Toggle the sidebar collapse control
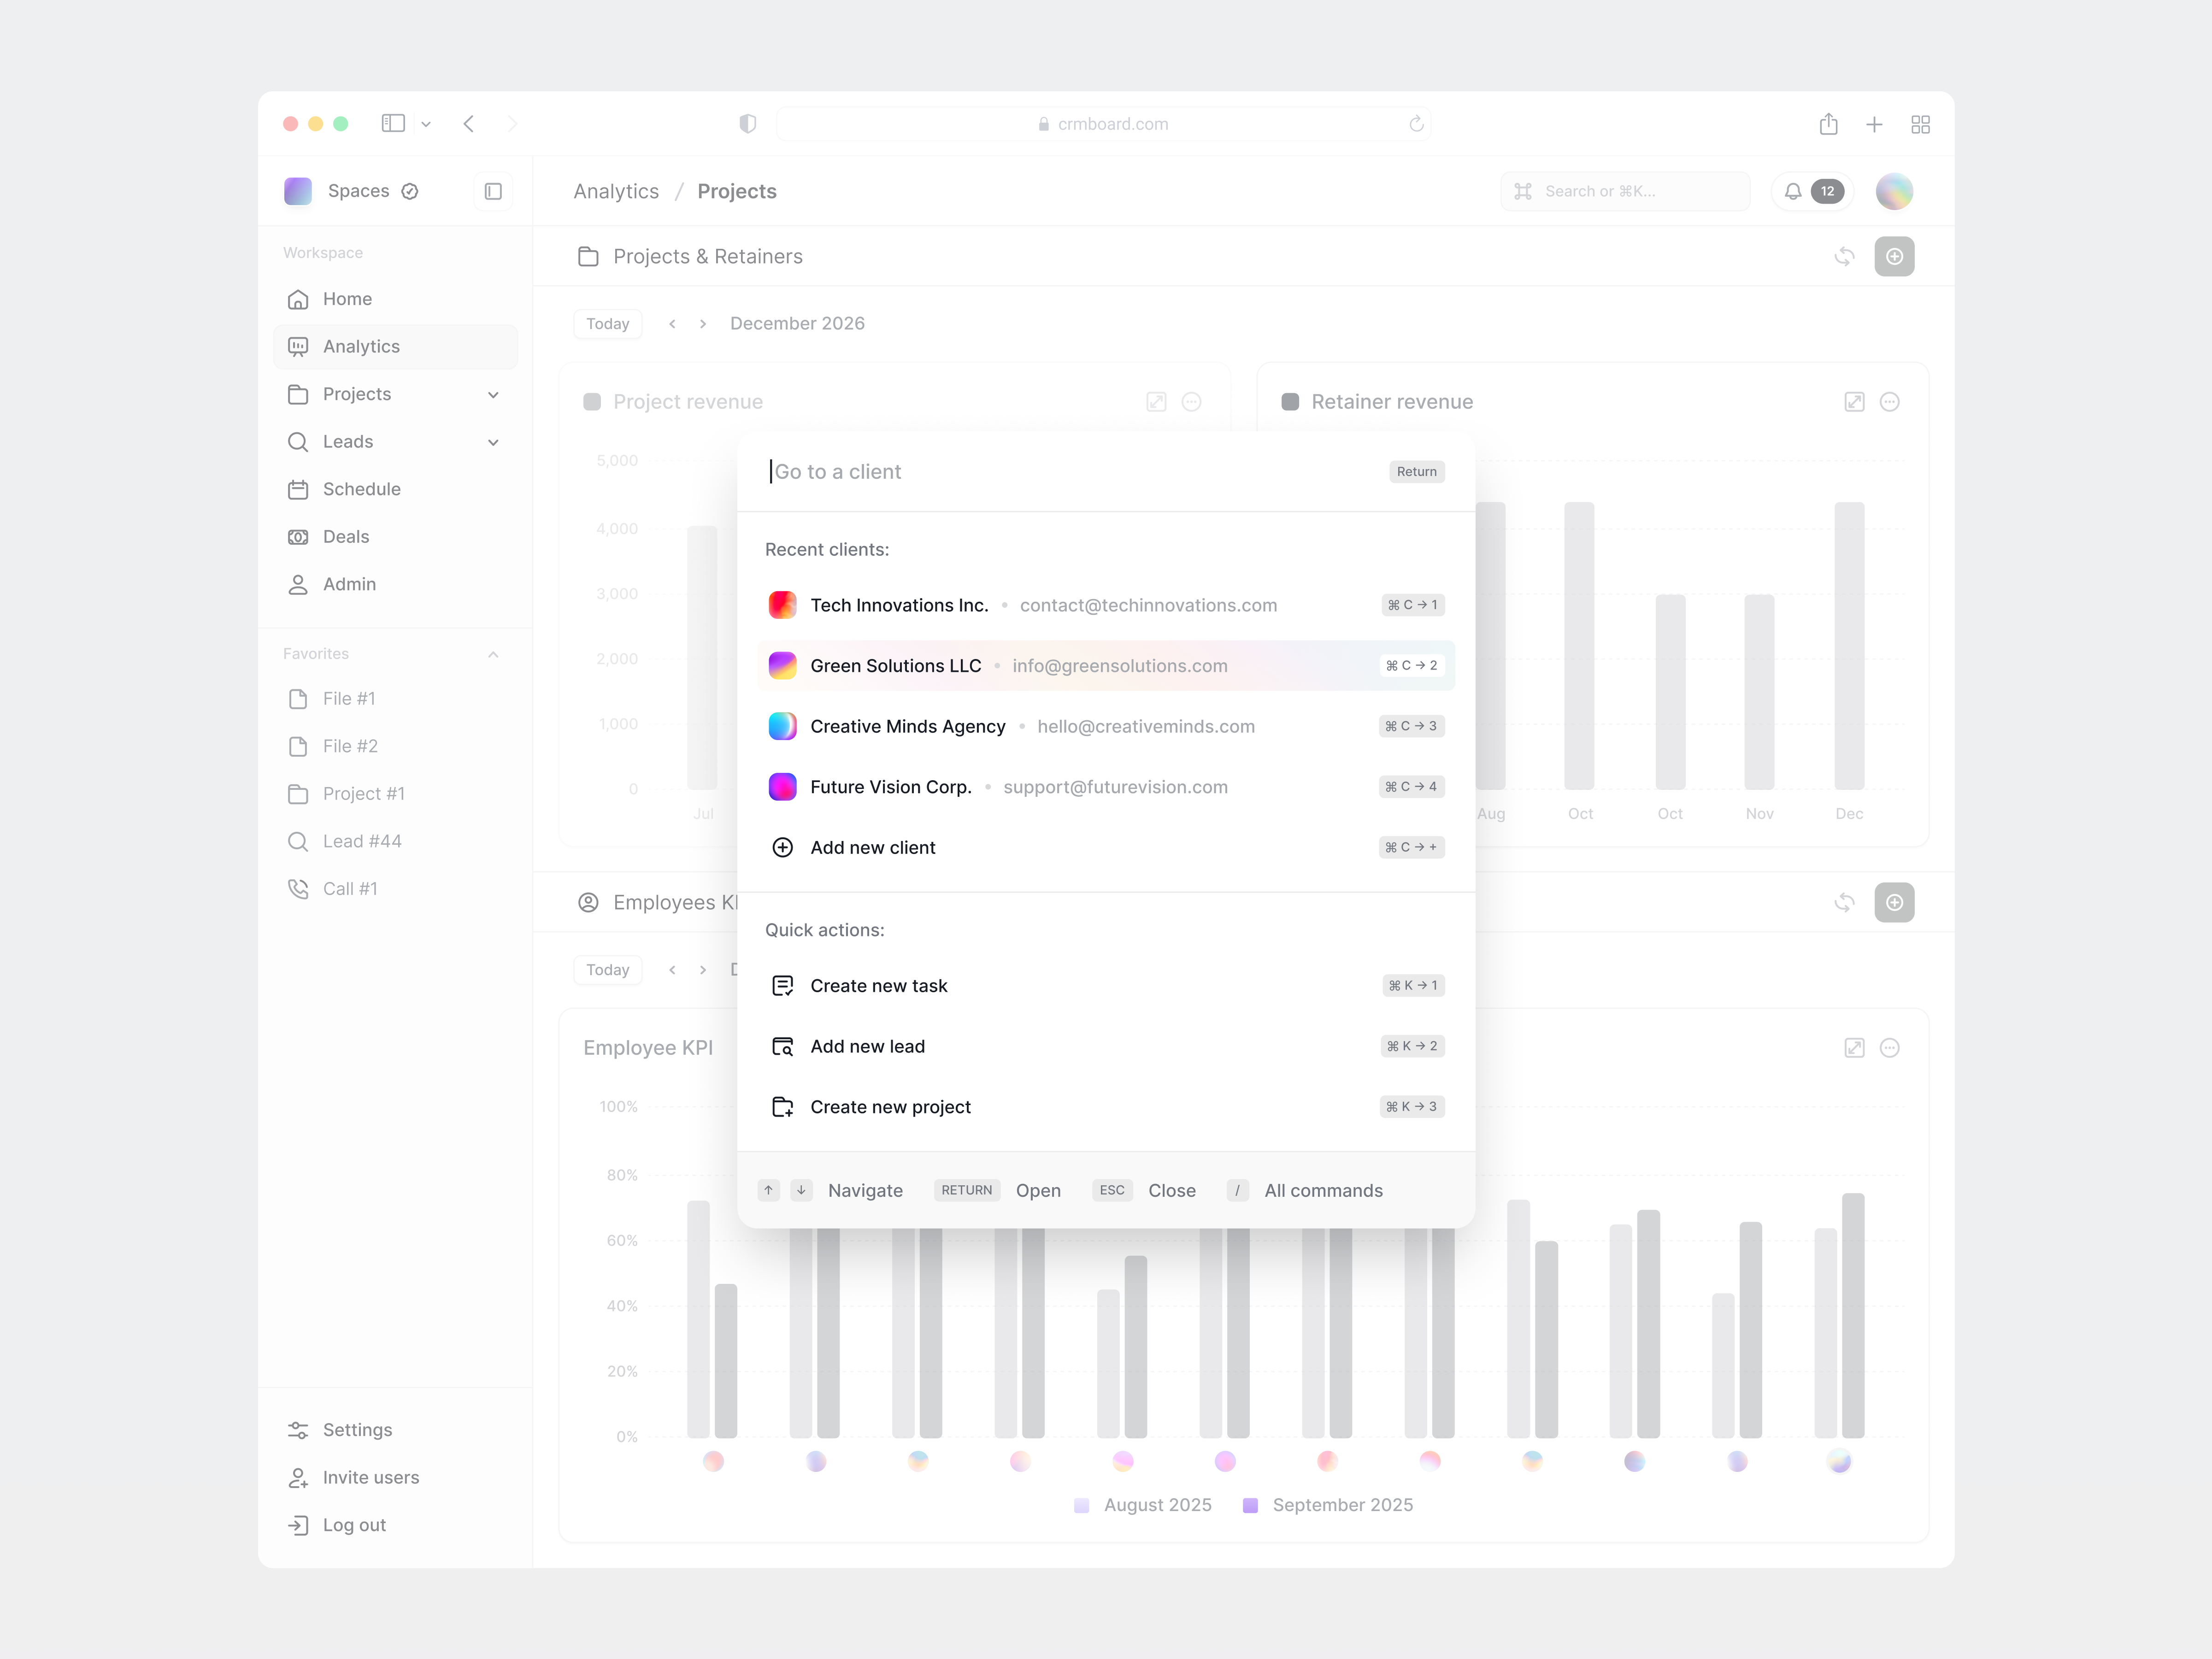This screenshot has width=2212, height=1659. click(492, 191)
